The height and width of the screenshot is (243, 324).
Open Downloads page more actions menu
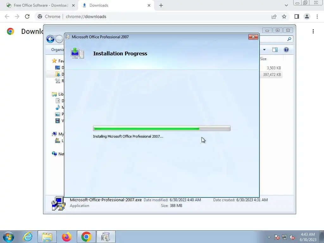[313, 31]
